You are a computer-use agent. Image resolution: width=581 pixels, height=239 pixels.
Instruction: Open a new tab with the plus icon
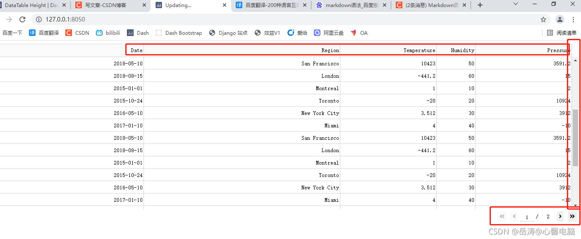(x=480, y=5)
